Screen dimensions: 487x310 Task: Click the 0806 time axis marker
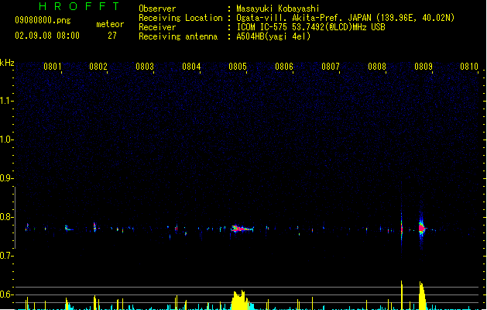click(x=284, y=67)
